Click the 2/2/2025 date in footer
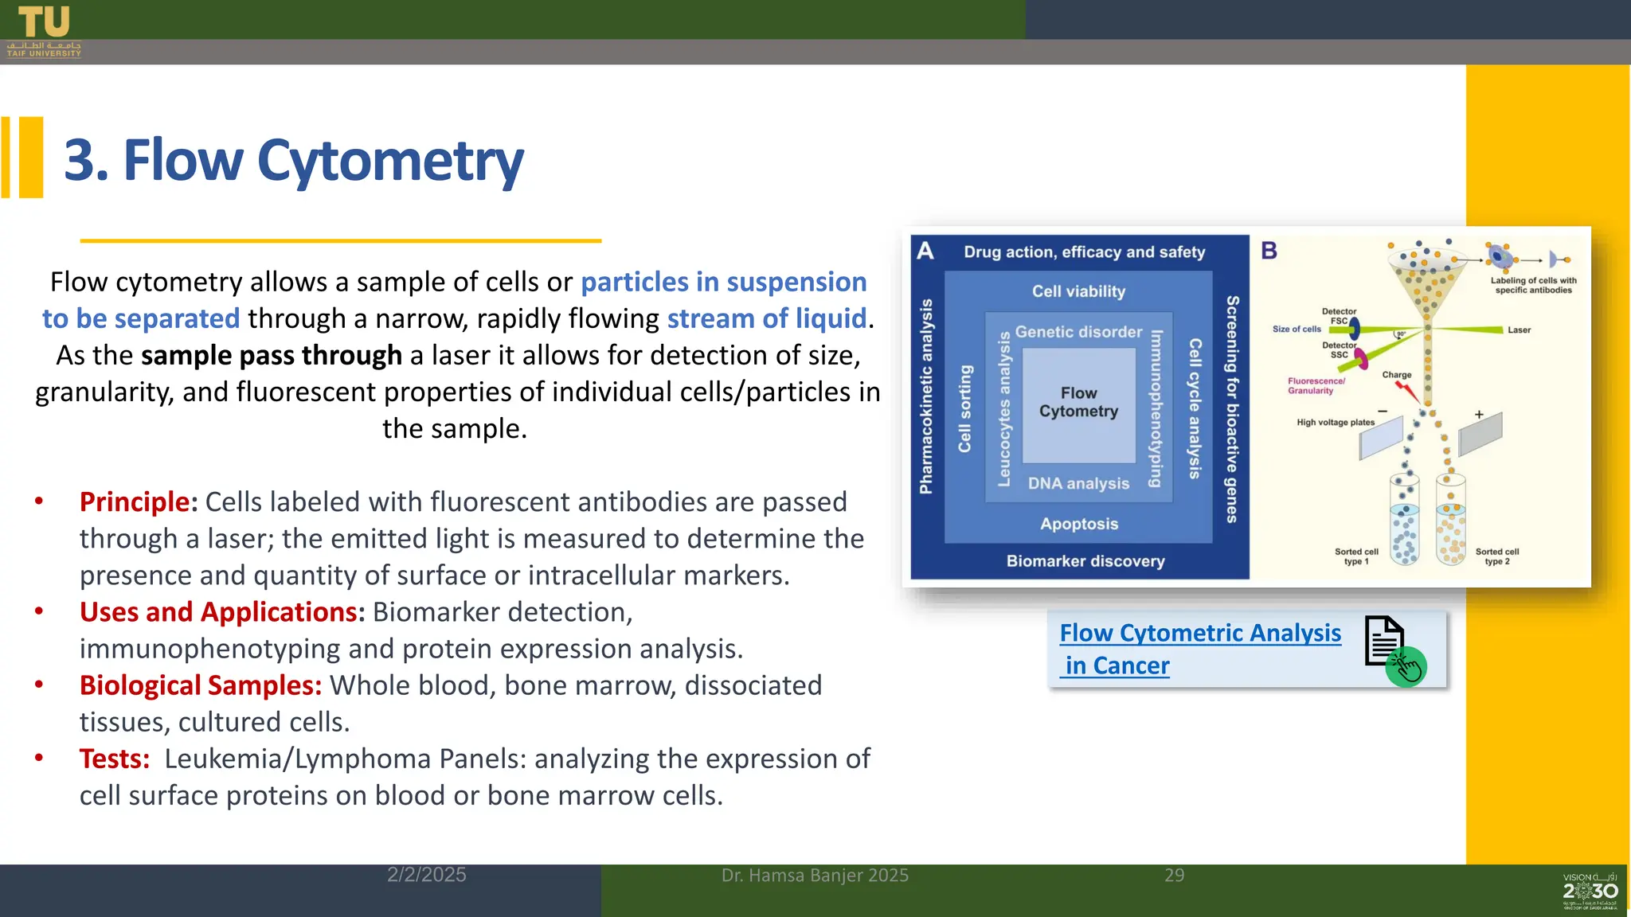Screen dimensions: 1631x917 click(426, 875)
